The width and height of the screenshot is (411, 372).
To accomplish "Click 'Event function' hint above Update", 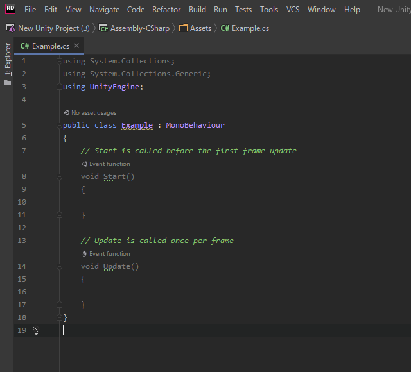I will pos(110,254).
